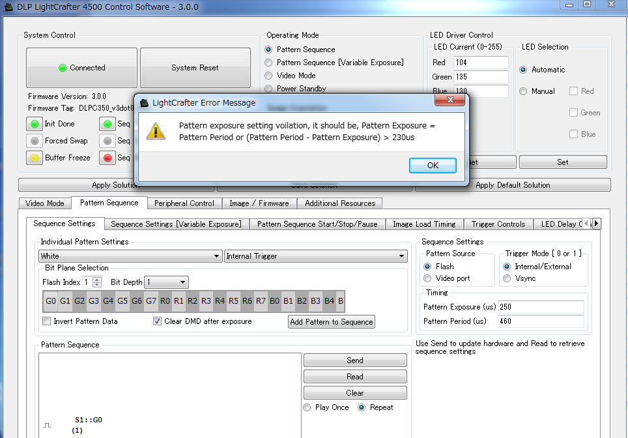Screen dimensions: 628x438
Task: Select Video Mode operating mode
Action: [268, 76]
